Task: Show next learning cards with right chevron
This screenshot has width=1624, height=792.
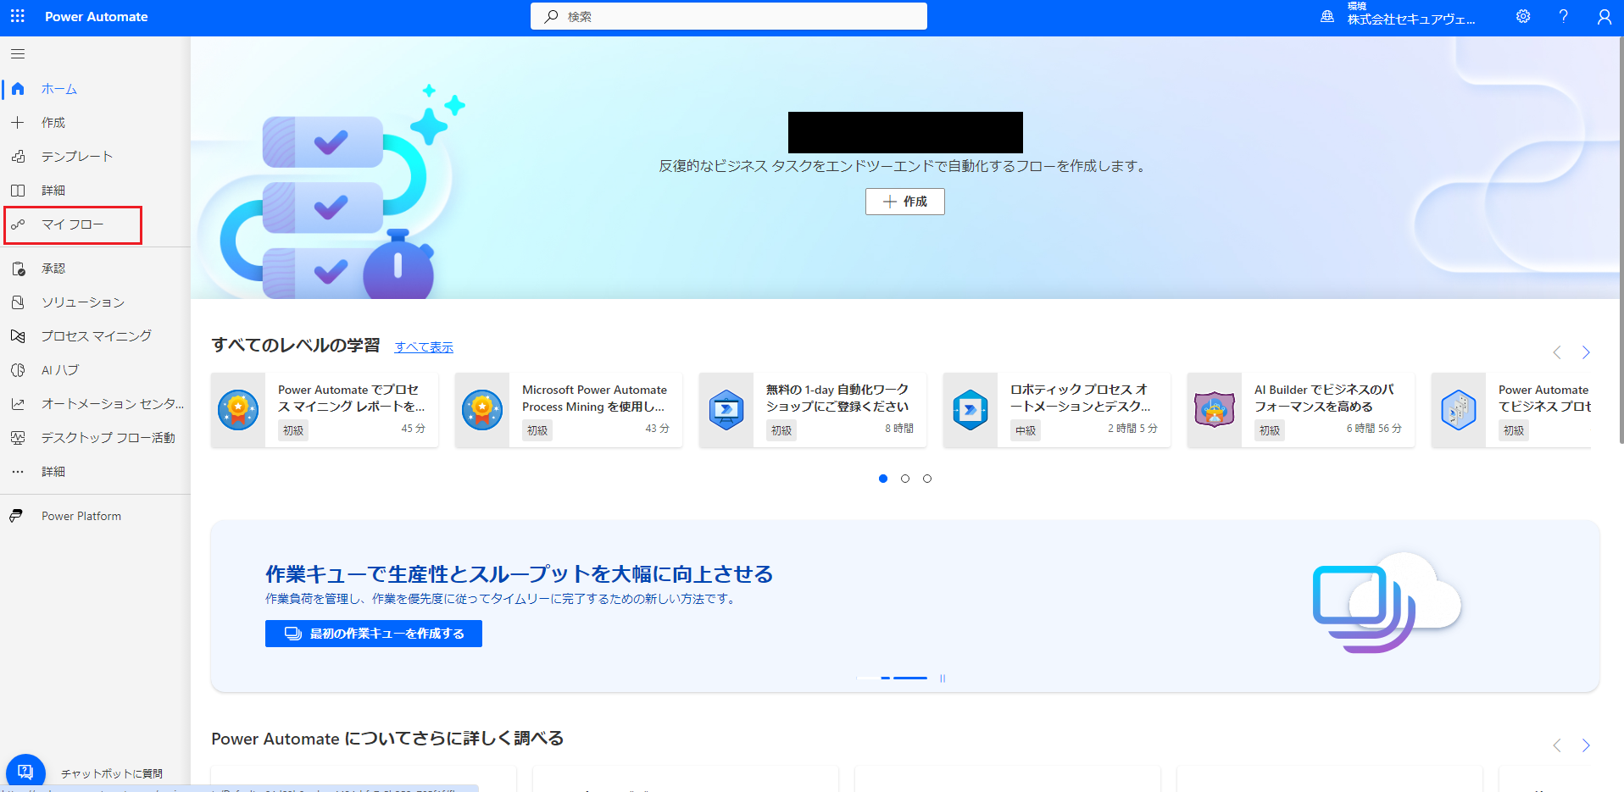Action: click(1586, 352)
